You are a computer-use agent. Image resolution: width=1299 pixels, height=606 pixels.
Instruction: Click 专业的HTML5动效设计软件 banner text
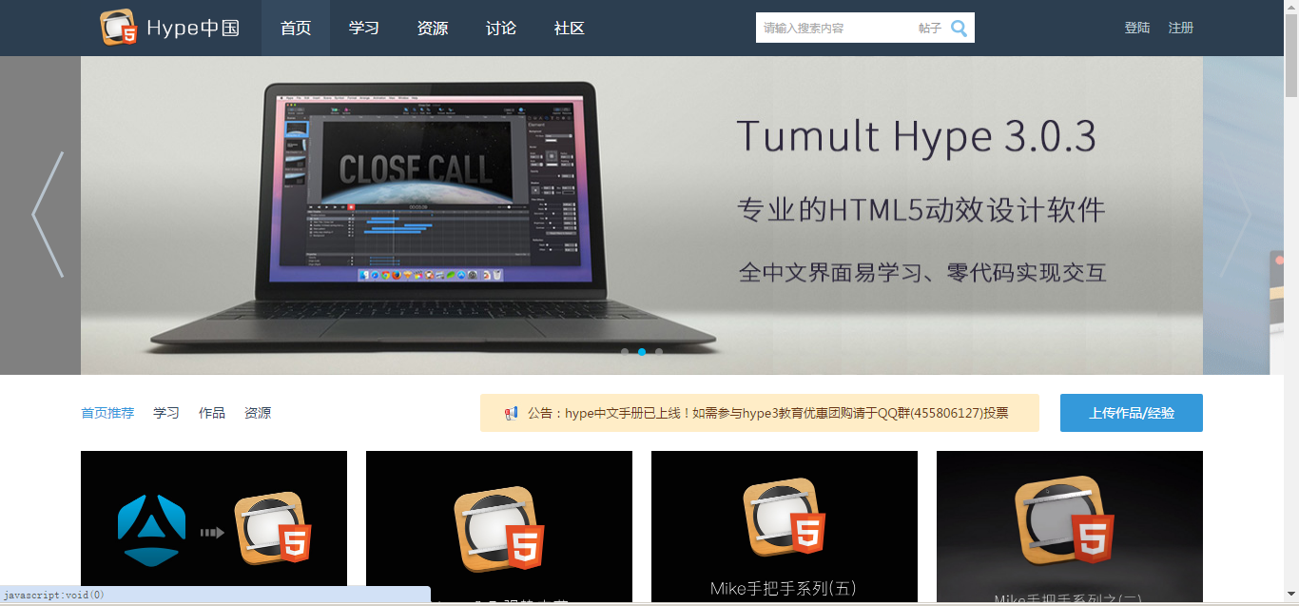921,210
